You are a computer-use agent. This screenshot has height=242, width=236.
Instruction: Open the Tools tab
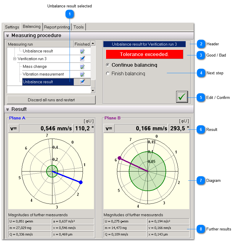pyautogui.click(x=78, y=27)
